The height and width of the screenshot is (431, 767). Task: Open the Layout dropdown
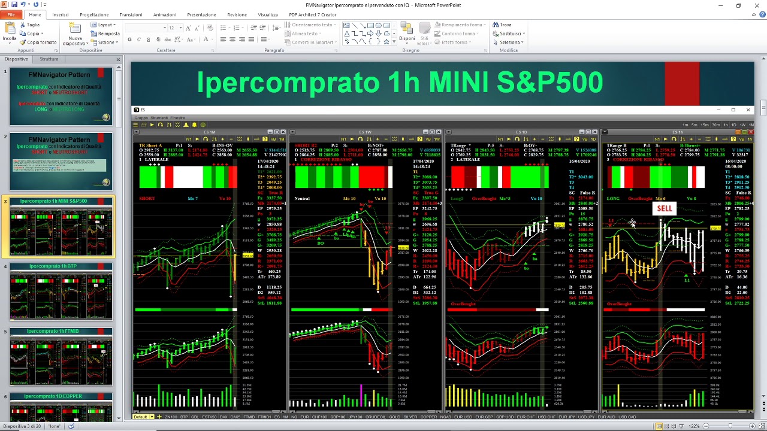(x=103, y=25)
